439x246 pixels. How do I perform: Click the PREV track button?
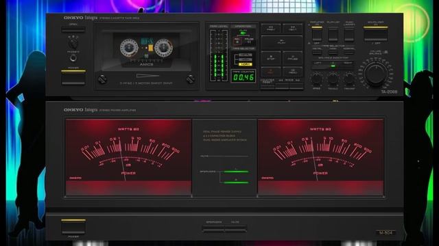(271, 29)
